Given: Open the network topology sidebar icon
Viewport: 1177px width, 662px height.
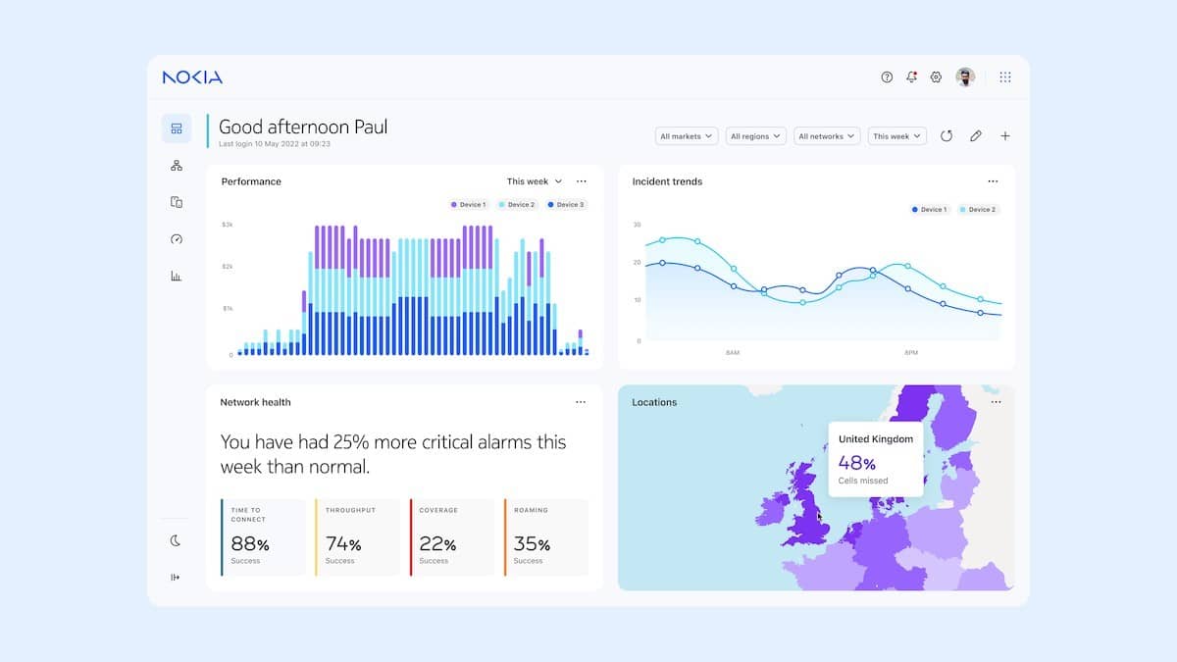Looking at the screenshot, I should pyautogui.click(x=177, y=166).
